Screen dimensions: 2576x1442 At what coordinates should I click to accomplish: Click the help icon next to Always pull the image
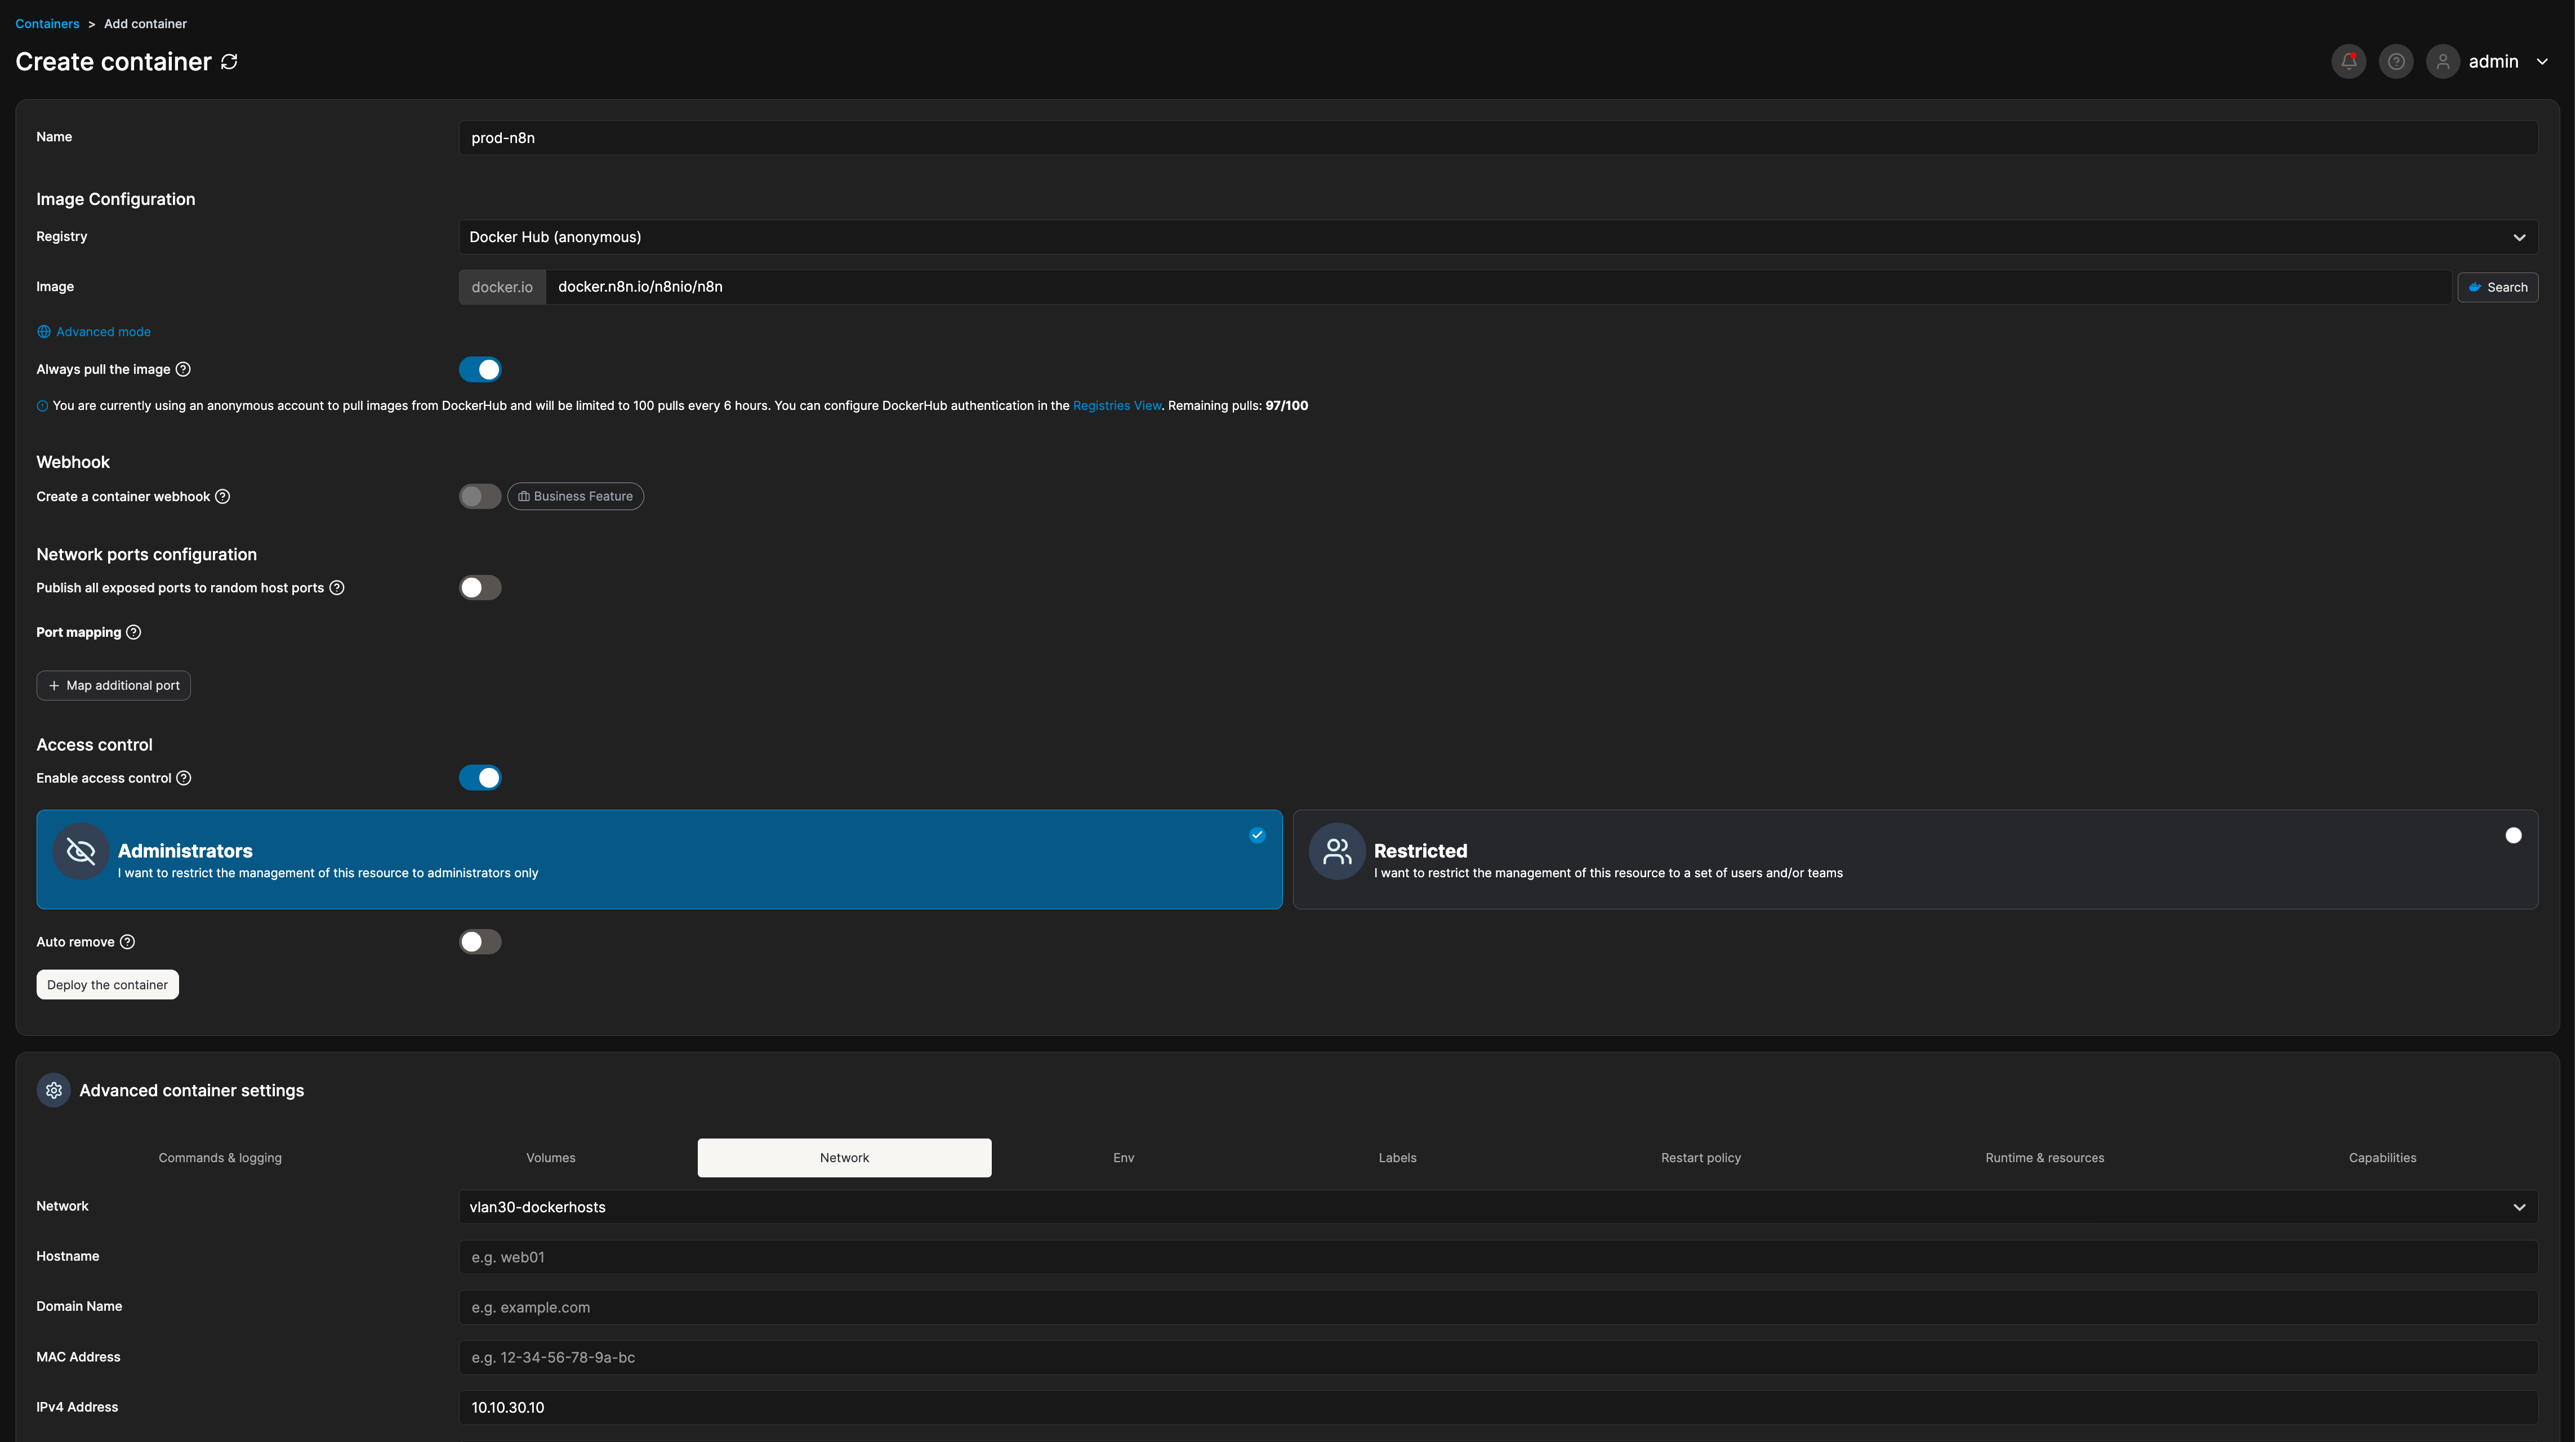point(183,369)
